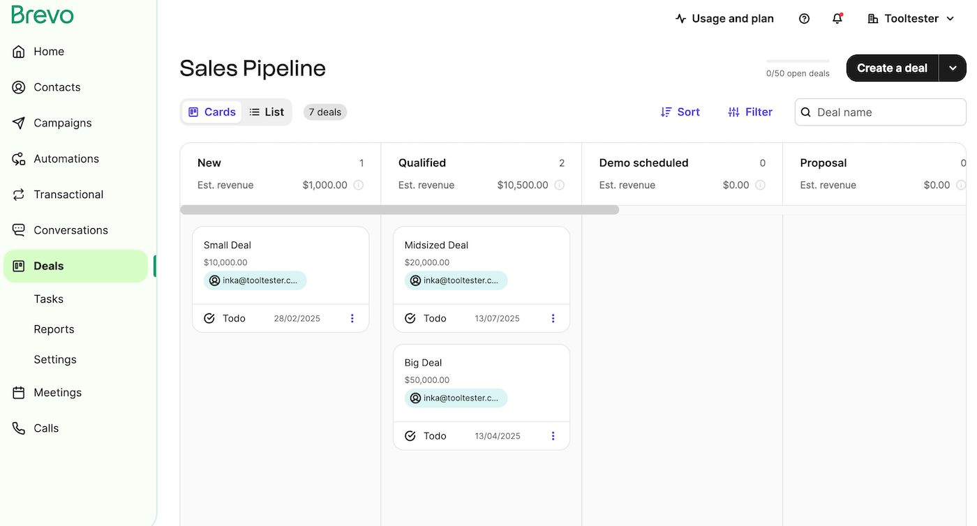
Task: Click the Brevo logo
Action: [x=43, y=15]
